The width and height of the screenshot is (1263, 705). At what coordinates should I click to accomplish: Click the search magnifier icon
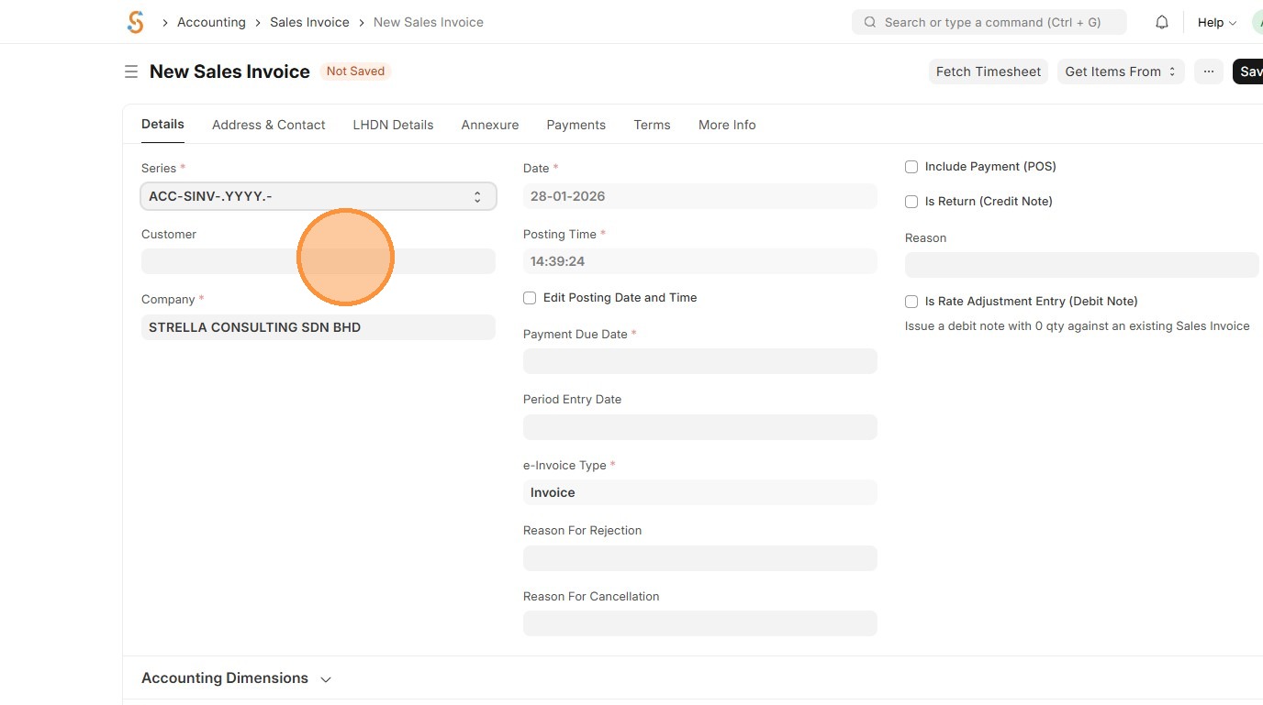869,22
